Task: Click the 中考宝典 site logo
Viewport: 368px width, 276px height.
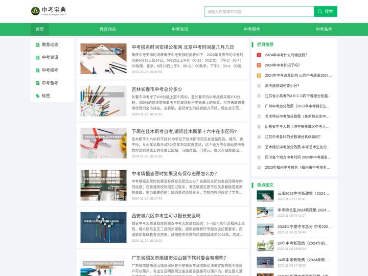Action: (49, 11)
